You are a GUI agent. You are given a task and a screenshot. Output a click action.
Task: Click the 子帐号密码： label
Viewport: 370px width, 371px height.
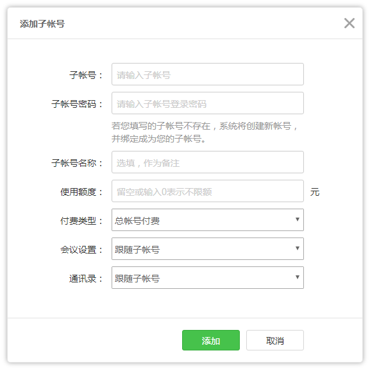[x=77, y=104]
